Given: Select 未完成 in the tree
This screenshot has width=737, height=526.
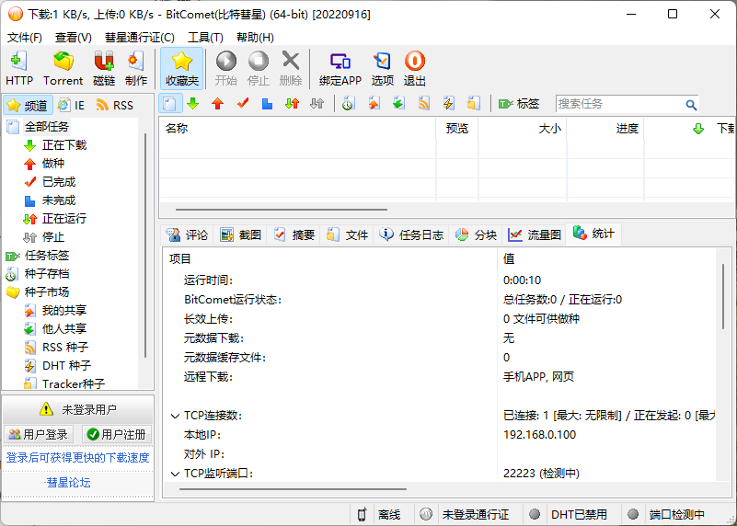Looking at the screenshot, I should [x=59, y=200].
